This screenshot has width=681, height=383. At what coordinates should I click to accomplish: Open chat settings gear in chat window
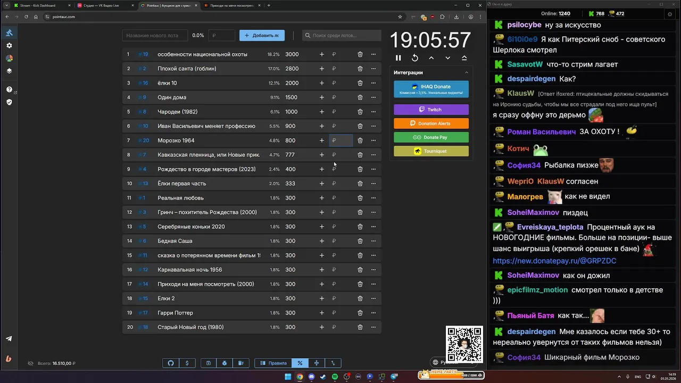click(x=670, y=14)
